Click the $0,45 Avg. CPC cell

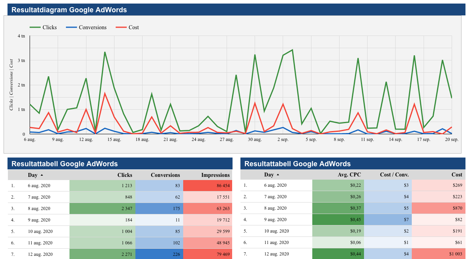pyautogui.click(x=338, y=220)
